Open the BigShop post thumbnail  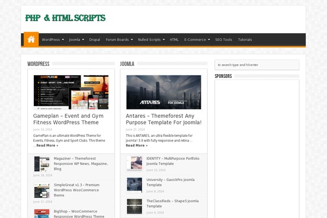click(x=42, y=214)
